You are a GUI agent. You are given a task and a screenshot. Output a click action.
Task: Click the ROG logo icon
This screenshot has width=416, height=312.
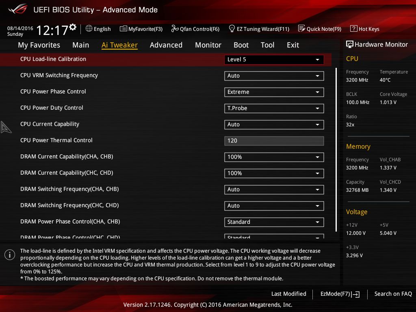click(x=18, y=9)
